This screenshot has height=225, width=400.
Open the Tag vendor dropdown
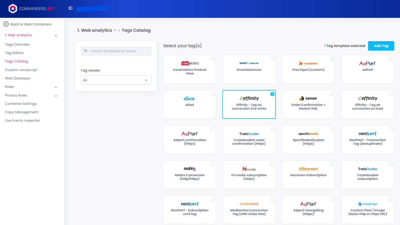click(116, 80)
